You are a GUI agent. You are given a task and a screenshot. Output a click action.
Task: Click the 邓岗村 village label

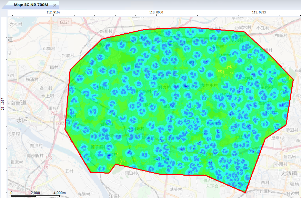coord(49,49)
